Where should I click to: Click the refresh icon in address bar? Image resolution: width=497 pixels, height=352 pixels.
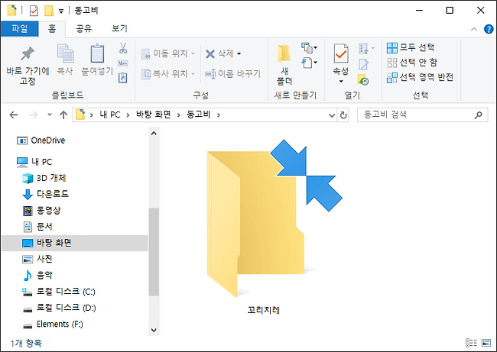(343, 115)
